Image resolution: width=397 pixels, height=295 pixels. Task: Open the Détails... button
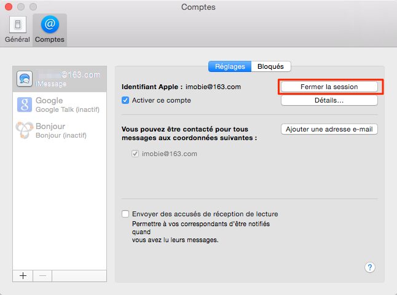click(x=329, y=100)
